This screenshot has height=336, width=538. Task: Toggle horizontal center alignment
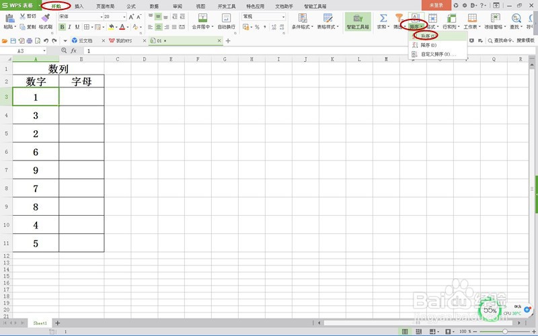(158, 27)
